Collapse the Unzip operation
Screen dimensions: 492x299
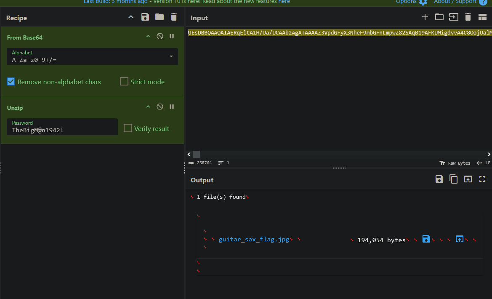148,107
